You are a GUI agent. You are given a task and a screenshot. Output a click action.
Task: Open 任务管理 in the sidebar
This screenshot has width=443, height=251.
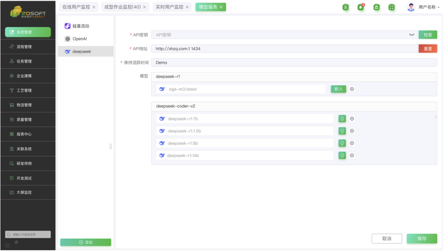pyautogui.click(x=28, y=61)
